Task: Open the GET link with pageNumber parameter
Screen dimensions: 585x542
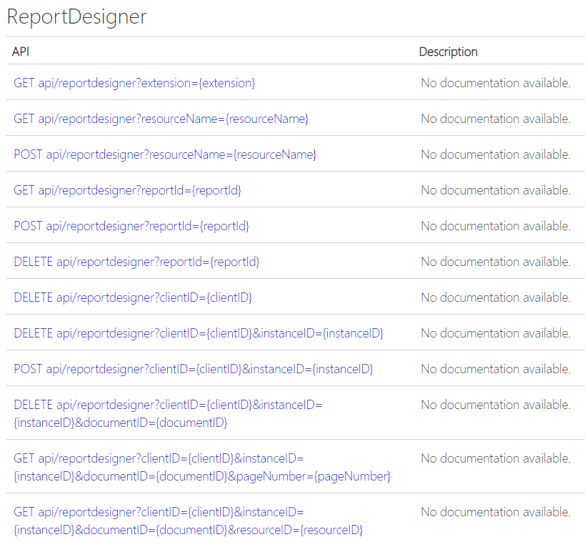Action: pyautogui.click(x=201, y=468)
